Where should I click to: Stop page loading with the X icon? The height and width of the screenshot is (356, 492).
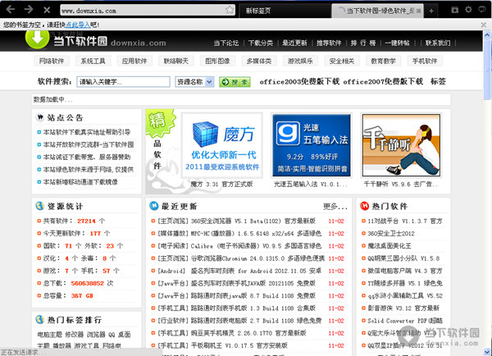pos(47,10)
